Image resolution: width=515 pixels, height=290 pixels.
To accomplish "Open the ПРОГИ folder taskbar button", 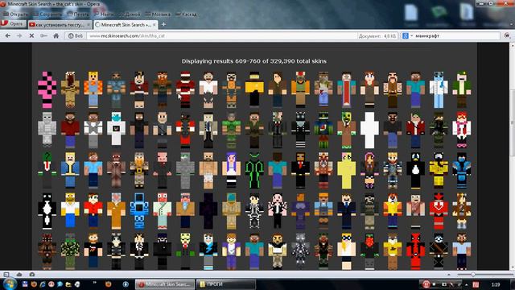I will pyautogui.click(x=226, y=284).
